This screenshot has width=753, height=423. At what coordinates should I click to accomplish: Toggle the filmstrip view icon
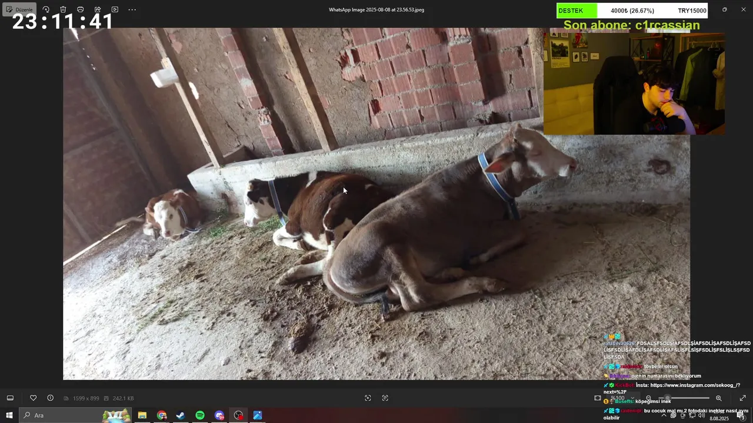pos(10,398)
